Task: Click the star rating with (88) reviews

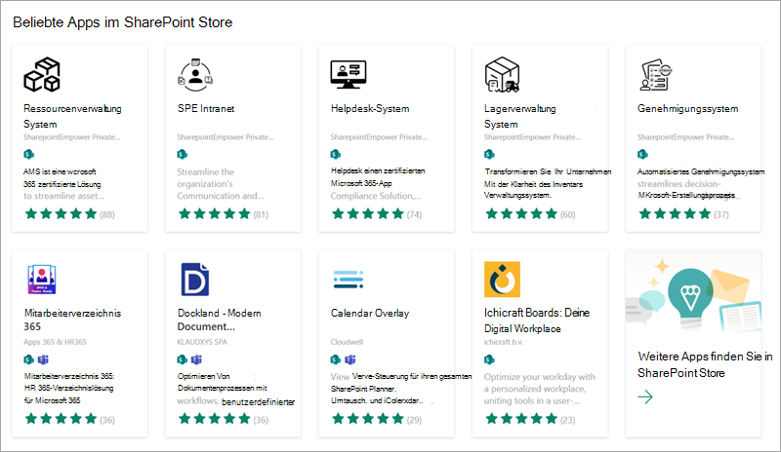Action: click(x=69, y=214)
